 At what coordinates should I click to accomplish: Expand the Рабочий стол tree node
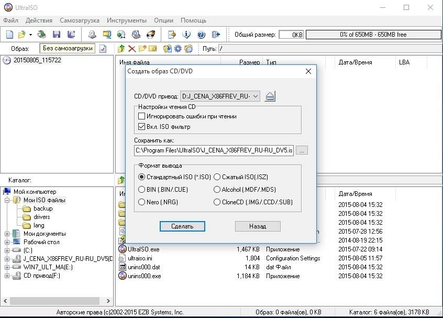pyautogui.click(x=7, y=242)
